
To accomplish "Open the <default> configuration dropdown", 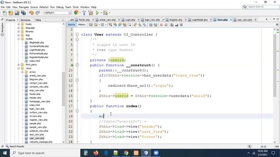I will point(58,13).
